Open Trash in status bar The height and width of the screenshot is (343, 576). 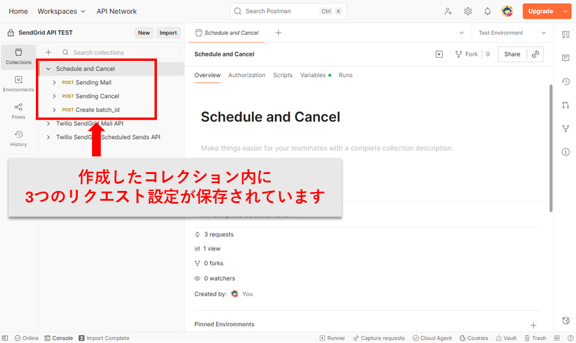point(535,338)
